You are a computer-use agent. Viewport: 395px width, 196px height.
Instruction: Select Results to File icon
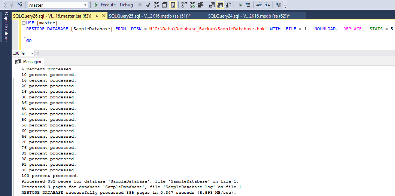228,5
